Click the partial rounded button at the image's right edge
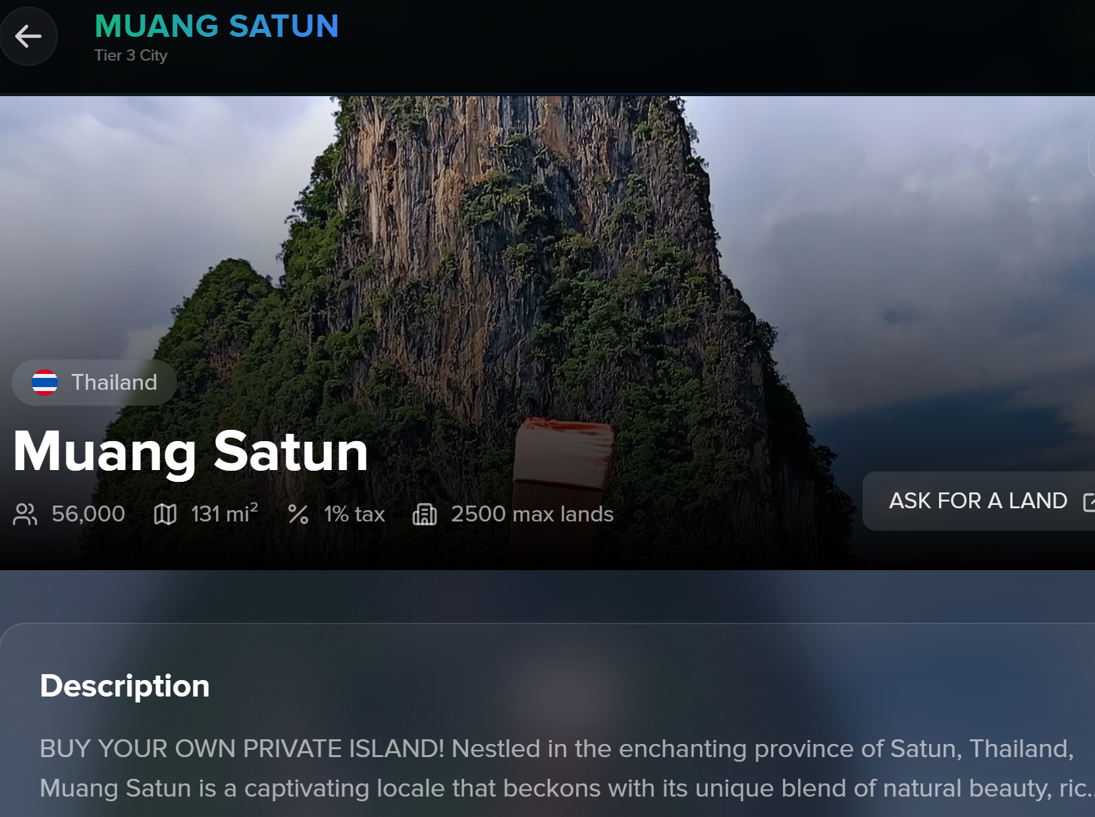Viewport: 1095px width, 817px height. point(1091,155)
